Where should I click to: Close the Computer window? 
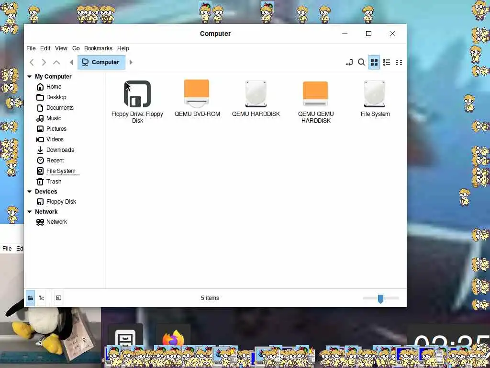click(392, 34)
